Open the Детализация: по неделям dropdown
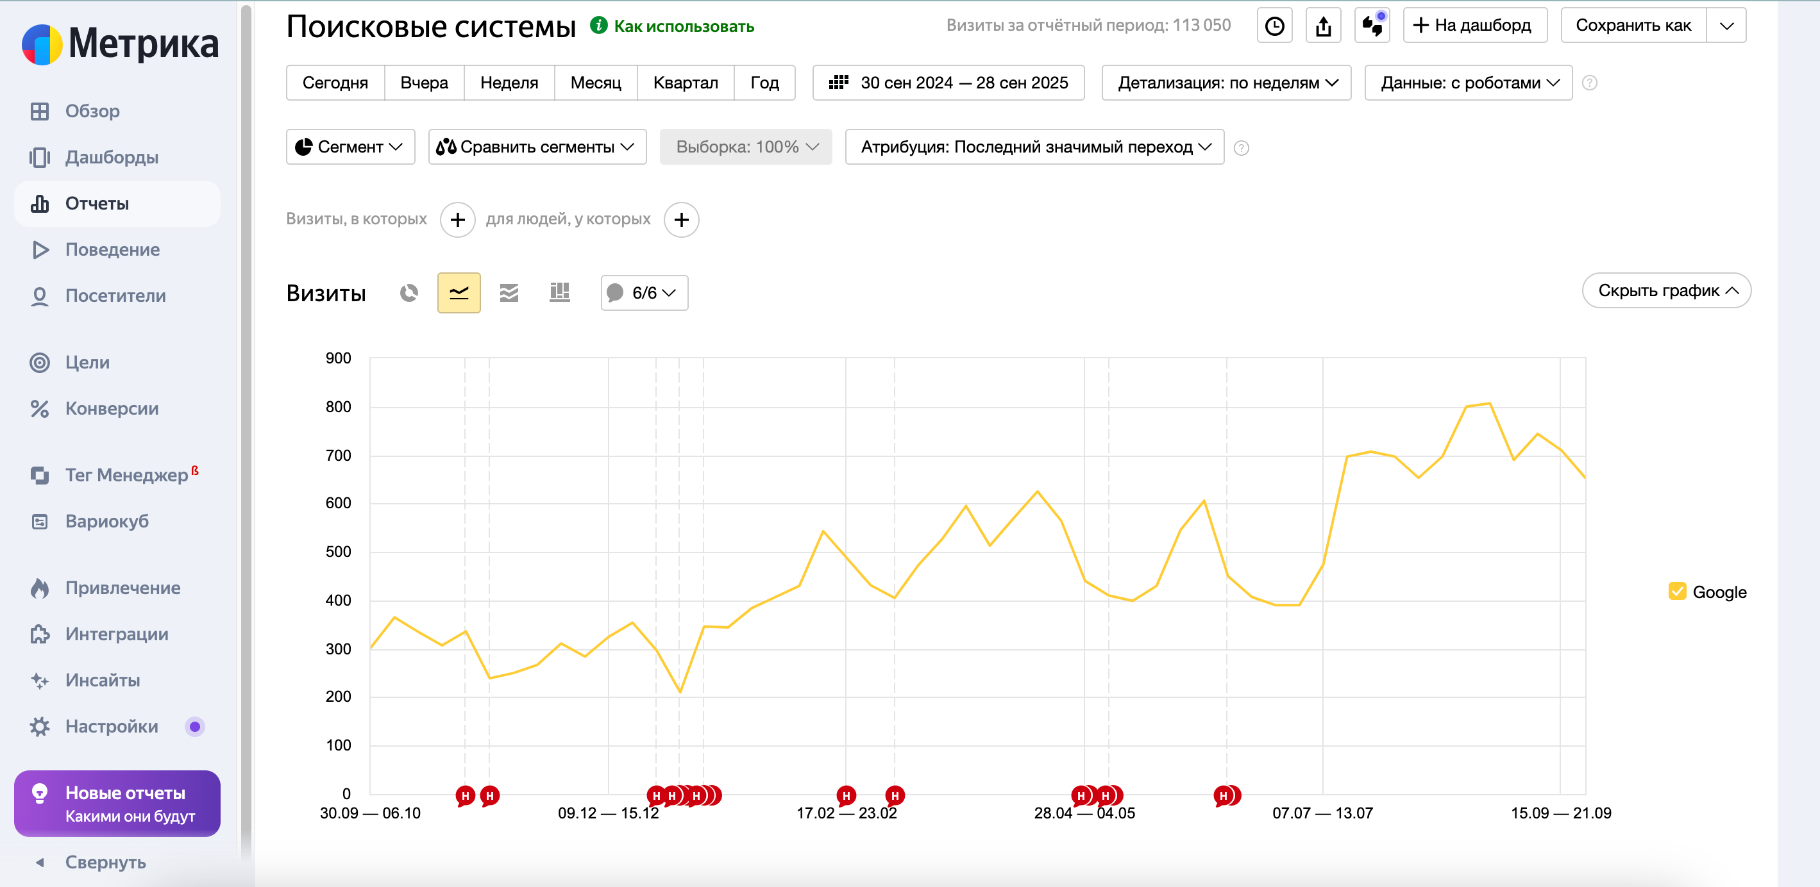The width and height of the screenshot is (1820, 887). [x=1226, y=83]
